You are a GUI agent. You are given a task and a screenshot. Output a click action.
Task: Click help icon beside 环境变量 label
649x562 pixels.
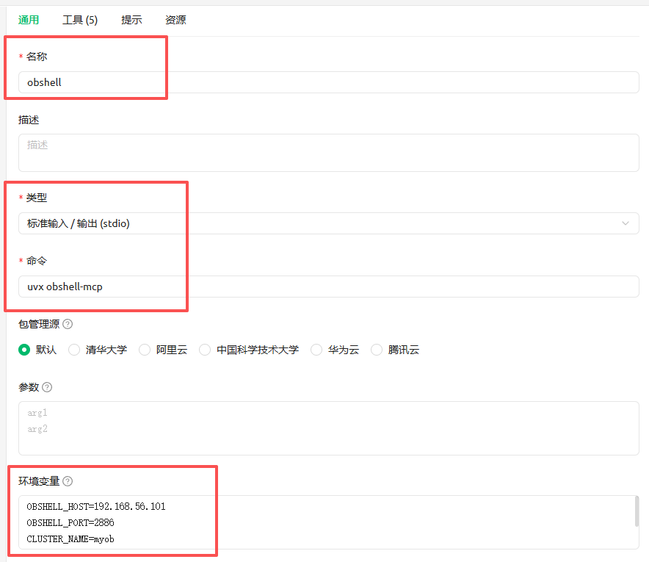(x=68, y=481)
